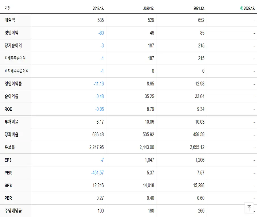This screenshot has width=257, height=217.
Task: Click the 주당배당금 row label
Action: click(x=13, y=211)
